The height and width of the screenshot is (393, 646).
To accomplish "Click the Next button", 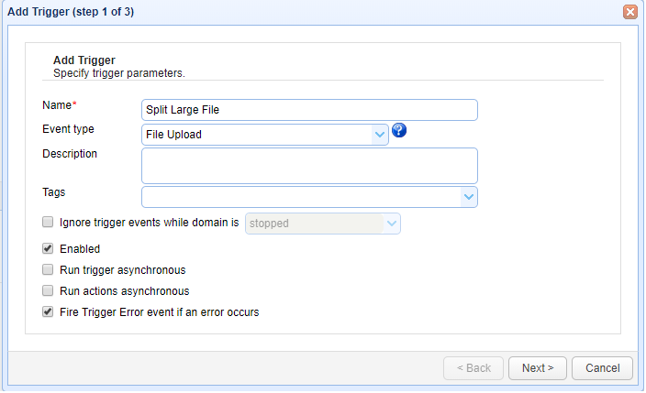I will [537, 368].
